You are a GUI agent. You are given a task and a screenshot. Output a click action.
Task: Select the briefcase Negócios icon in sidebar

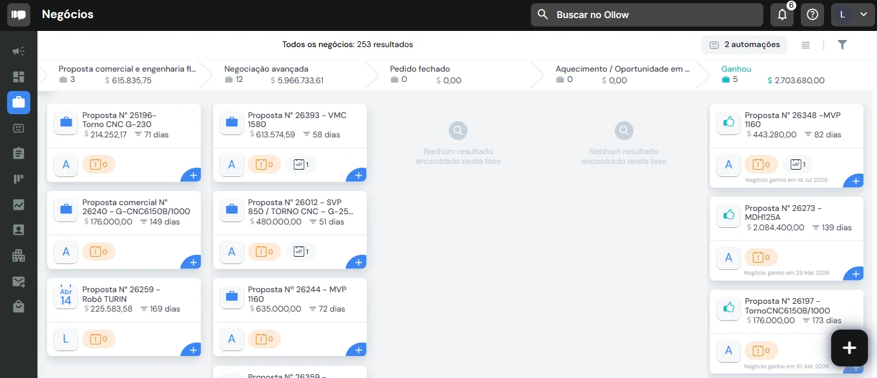click(19, 102)
